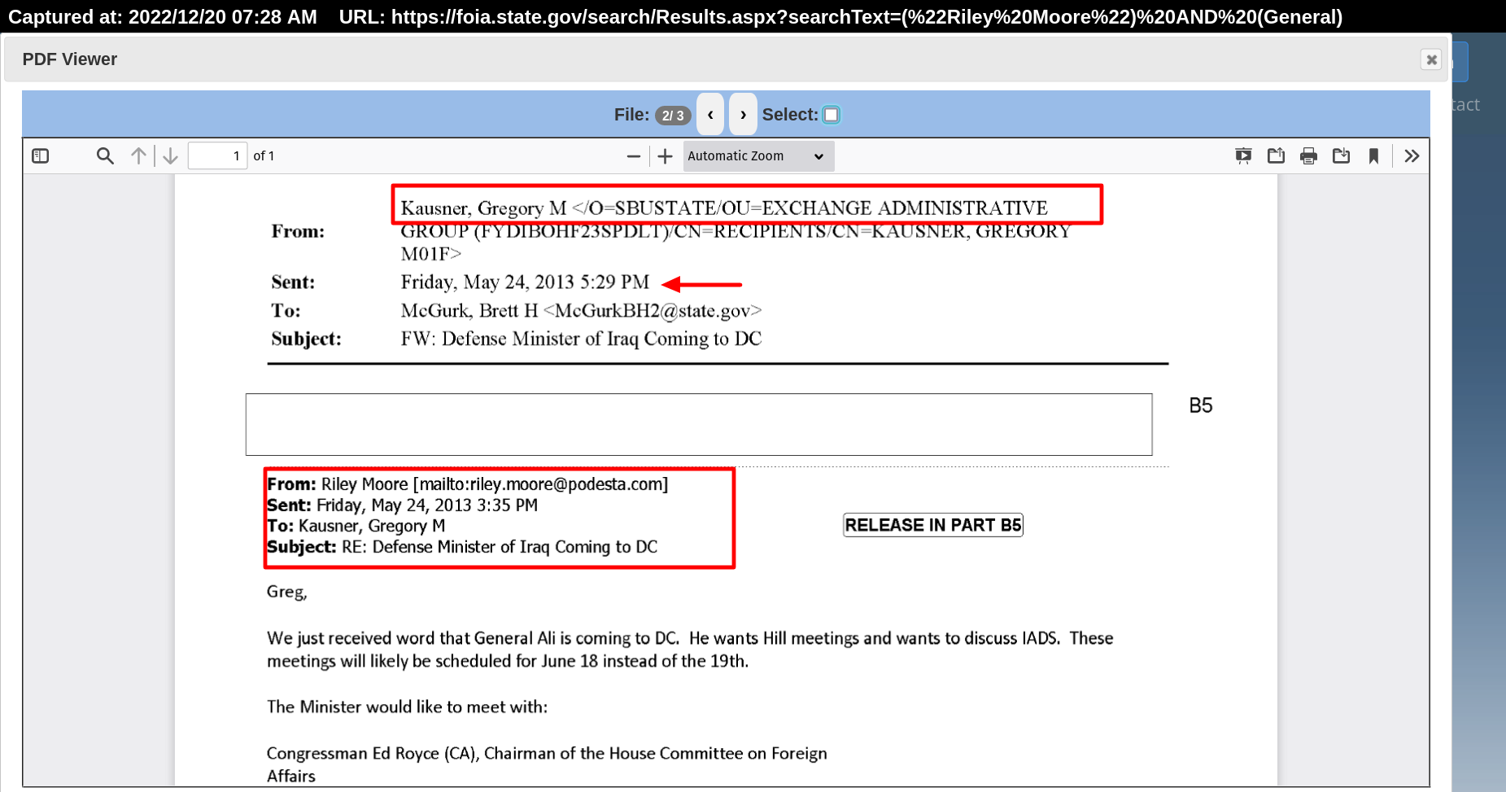Tick the Select checkbox
This screenshot has width=1506, height=792.
(x=832, y=115)
